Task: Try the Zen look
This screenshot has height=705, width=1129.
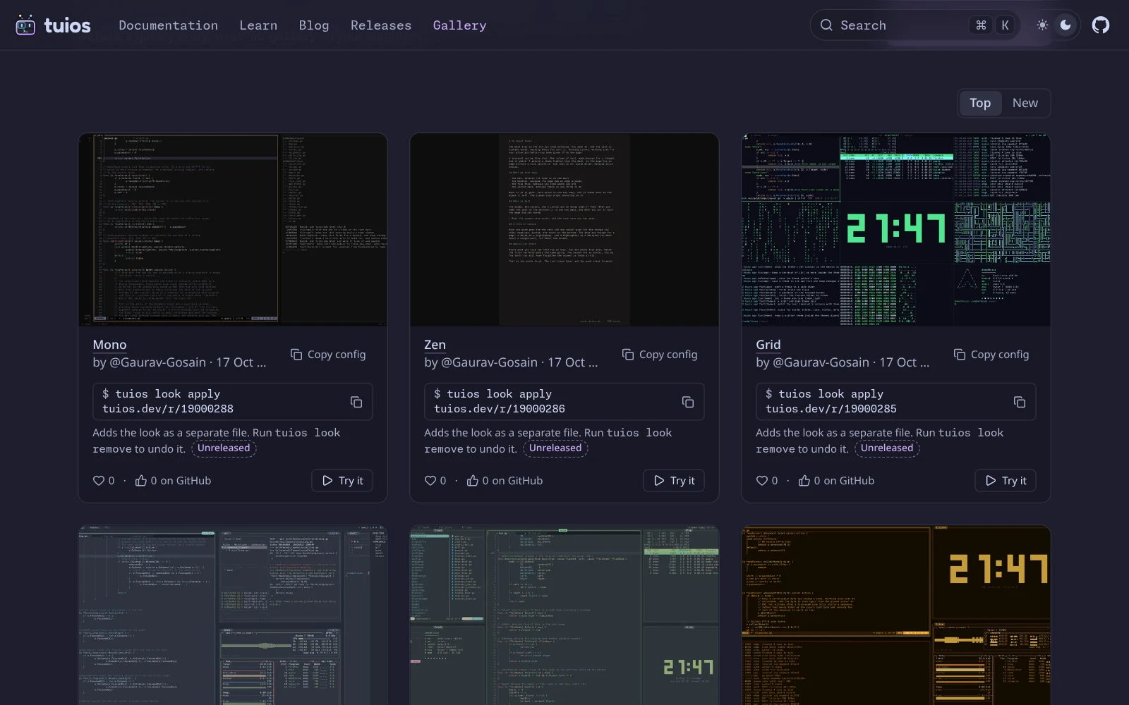Action: point(674,481)
